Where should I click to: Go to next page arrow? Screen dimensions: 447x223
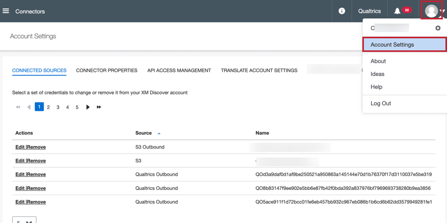click(x=88, y=107)
